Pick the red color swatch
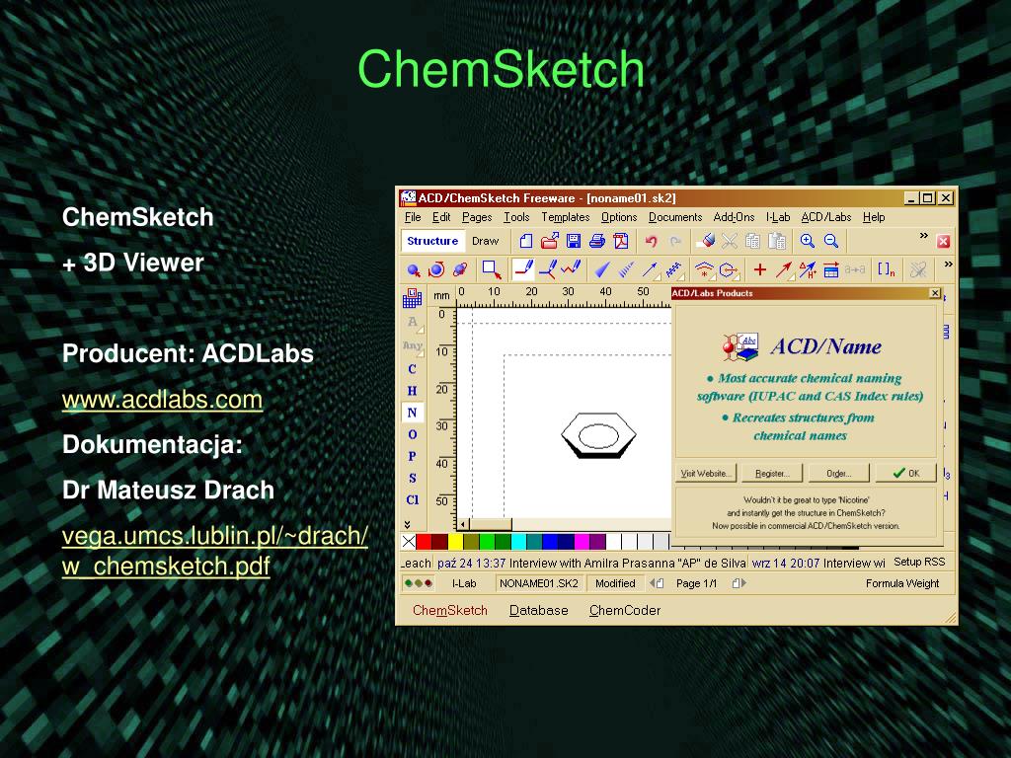 click(x=424, y=542)
